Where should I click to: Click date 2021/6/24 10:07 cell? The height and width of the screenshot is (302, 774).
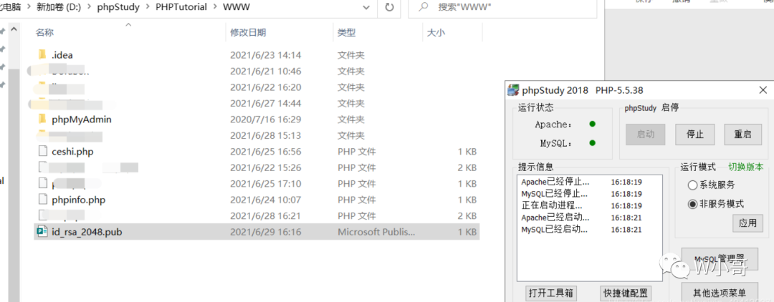pos(266,200)
